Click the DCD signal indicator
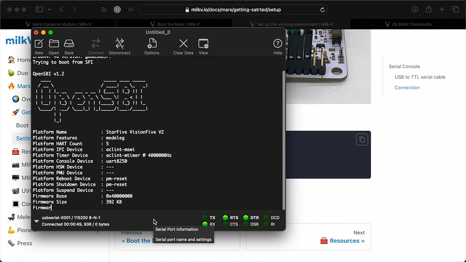This screenshot has height=262, width=466. [x=266, y=218]
